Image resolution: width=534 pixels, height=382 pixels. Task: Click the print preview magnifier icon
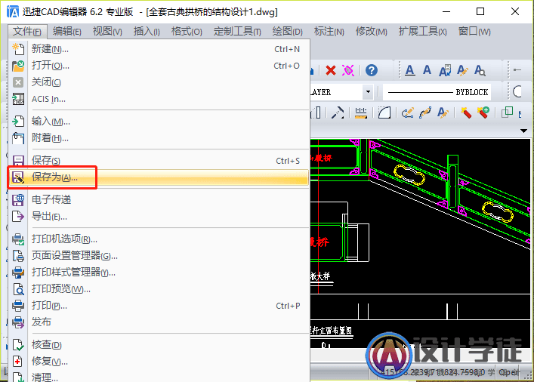[x=18, y=289]
